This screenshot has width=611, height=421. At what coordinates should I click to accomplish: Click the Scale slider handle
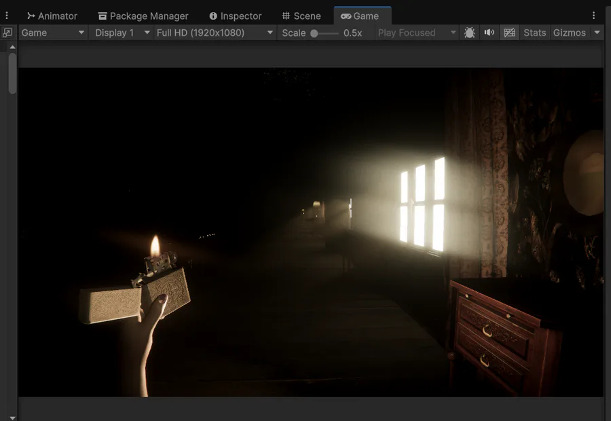point(314,33)
